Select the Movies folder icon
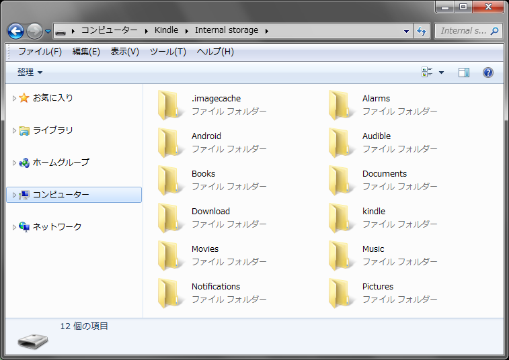 tap(167, 255)
